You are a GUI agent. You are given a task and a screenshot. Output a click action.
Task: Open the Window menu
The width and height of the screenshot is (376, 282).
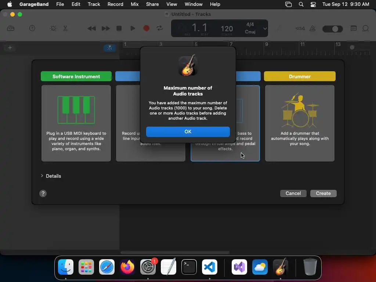[x=194, y=4]
